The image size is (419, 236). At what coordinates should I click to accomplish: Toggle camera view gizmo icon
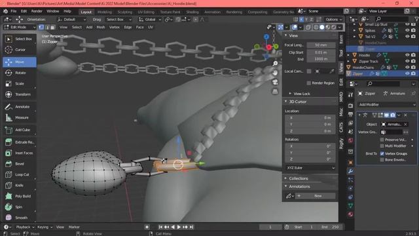click(x=275, y=82)
